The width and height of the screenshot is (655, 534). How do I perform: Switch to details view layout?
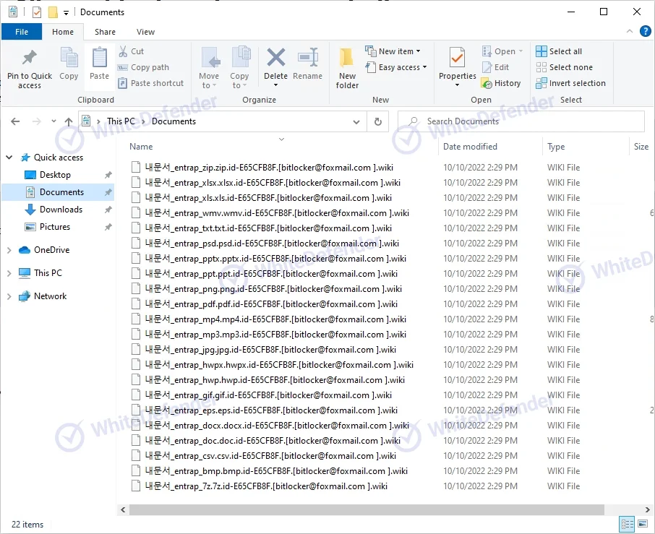point(626,524)
